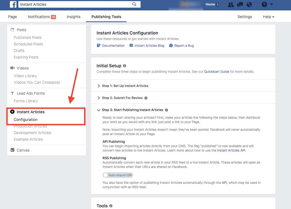291x209 pixels.
Task: Click the search magnifier icon
Action: tap(134, 4)
